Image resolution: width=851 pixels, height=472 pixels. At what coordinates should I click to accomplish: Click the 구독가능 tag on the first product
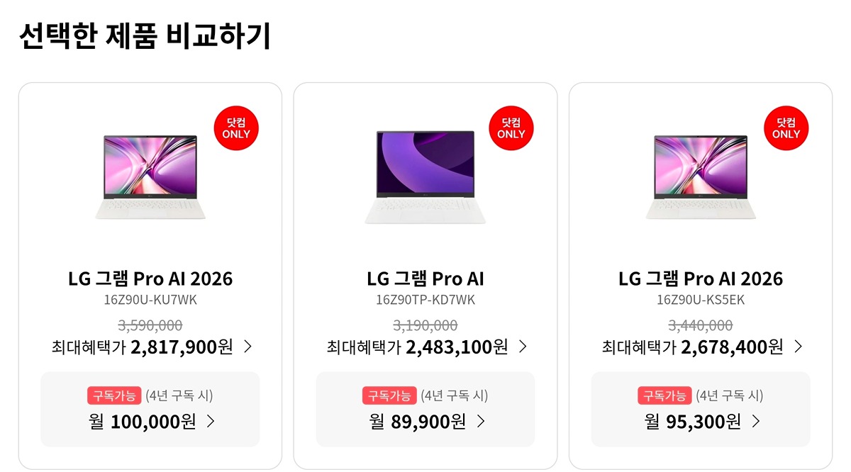(114, 395)
